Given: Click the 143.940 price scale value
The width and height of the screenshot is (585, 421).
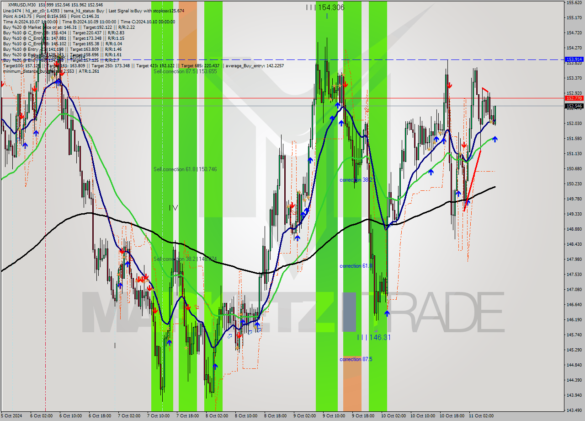Looking at the screenshot, I should [x=574, y=395].
